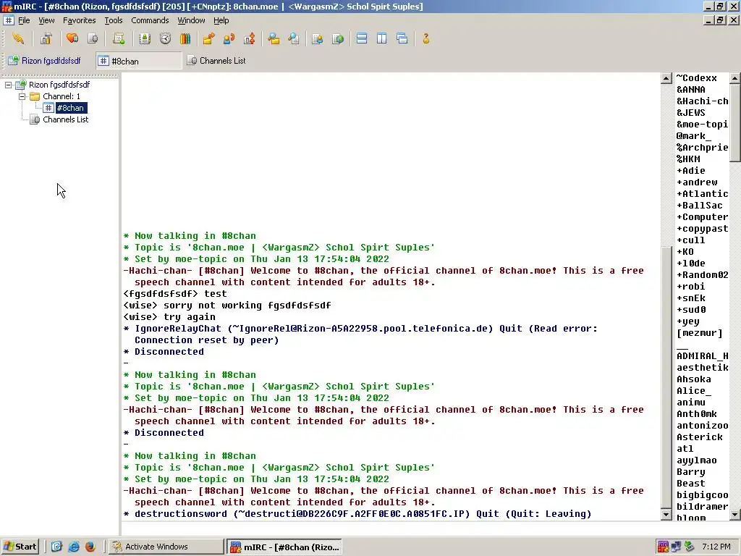Open the Channels list toolbar icon
The width and height of the screenshot is (741, 556).
[x=93, y=39]
